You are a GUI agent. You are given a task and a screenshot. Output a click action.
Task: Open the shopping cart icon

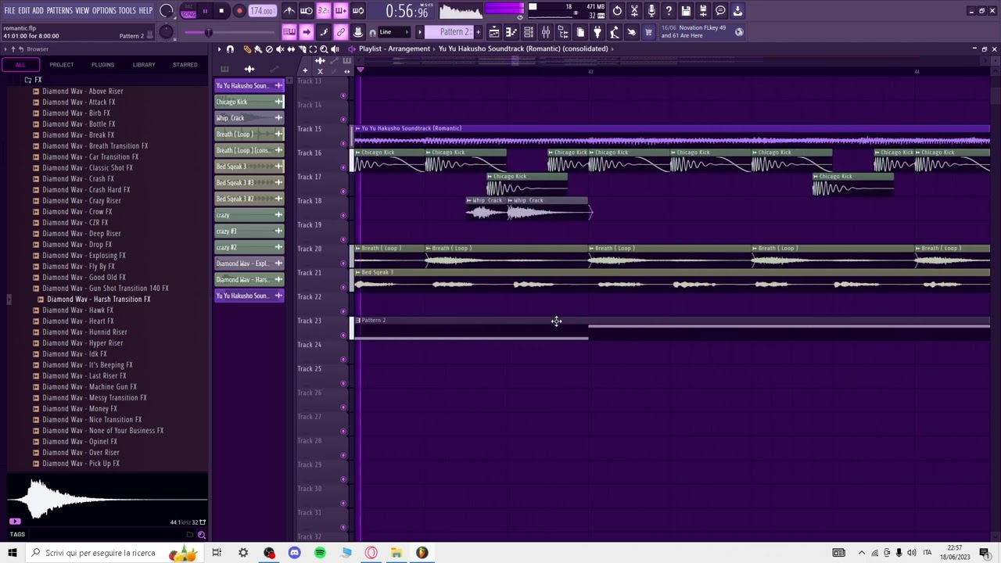pos(648,32)
